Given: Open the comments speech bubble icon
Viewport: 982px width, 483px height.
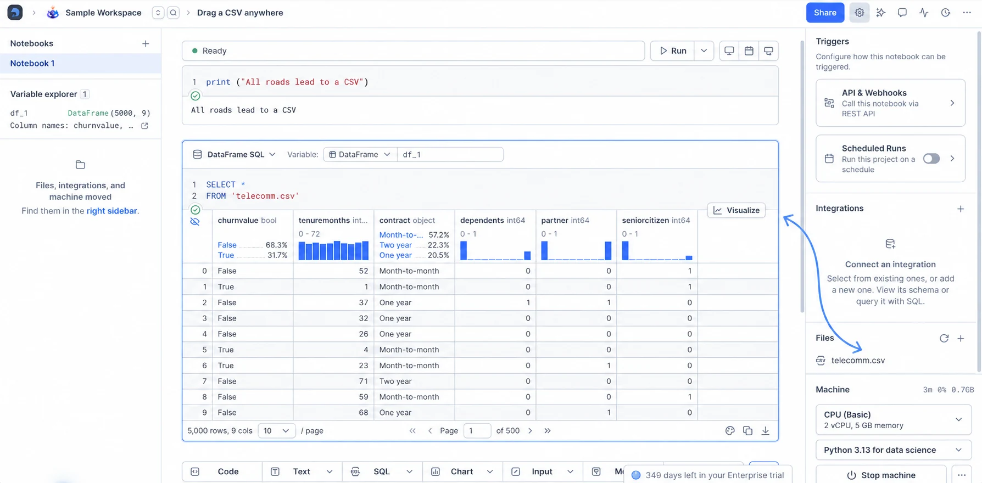Looking at the screenshot, I should tap(902, 13).
